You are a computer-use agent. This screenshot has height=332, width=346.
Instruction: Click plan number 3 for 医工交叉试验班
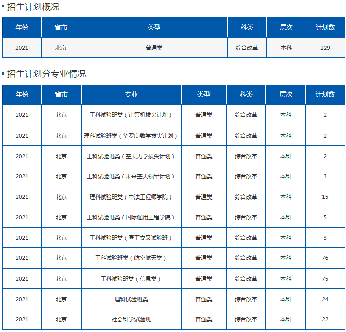(325, 238)
